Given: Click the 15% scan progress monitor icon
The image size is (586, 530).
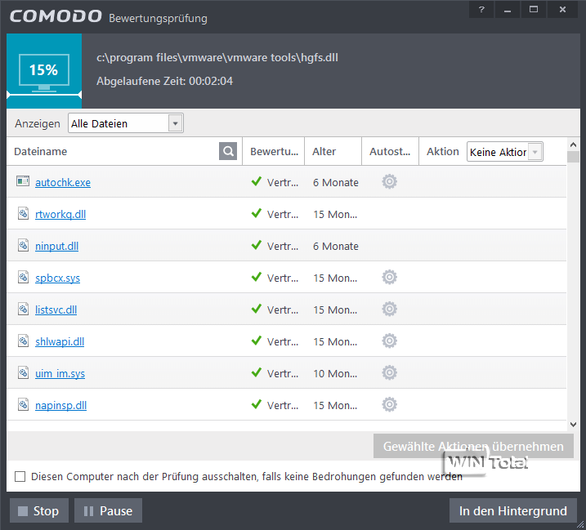Looking at the screenshot, I should click(x=44, y=73).
